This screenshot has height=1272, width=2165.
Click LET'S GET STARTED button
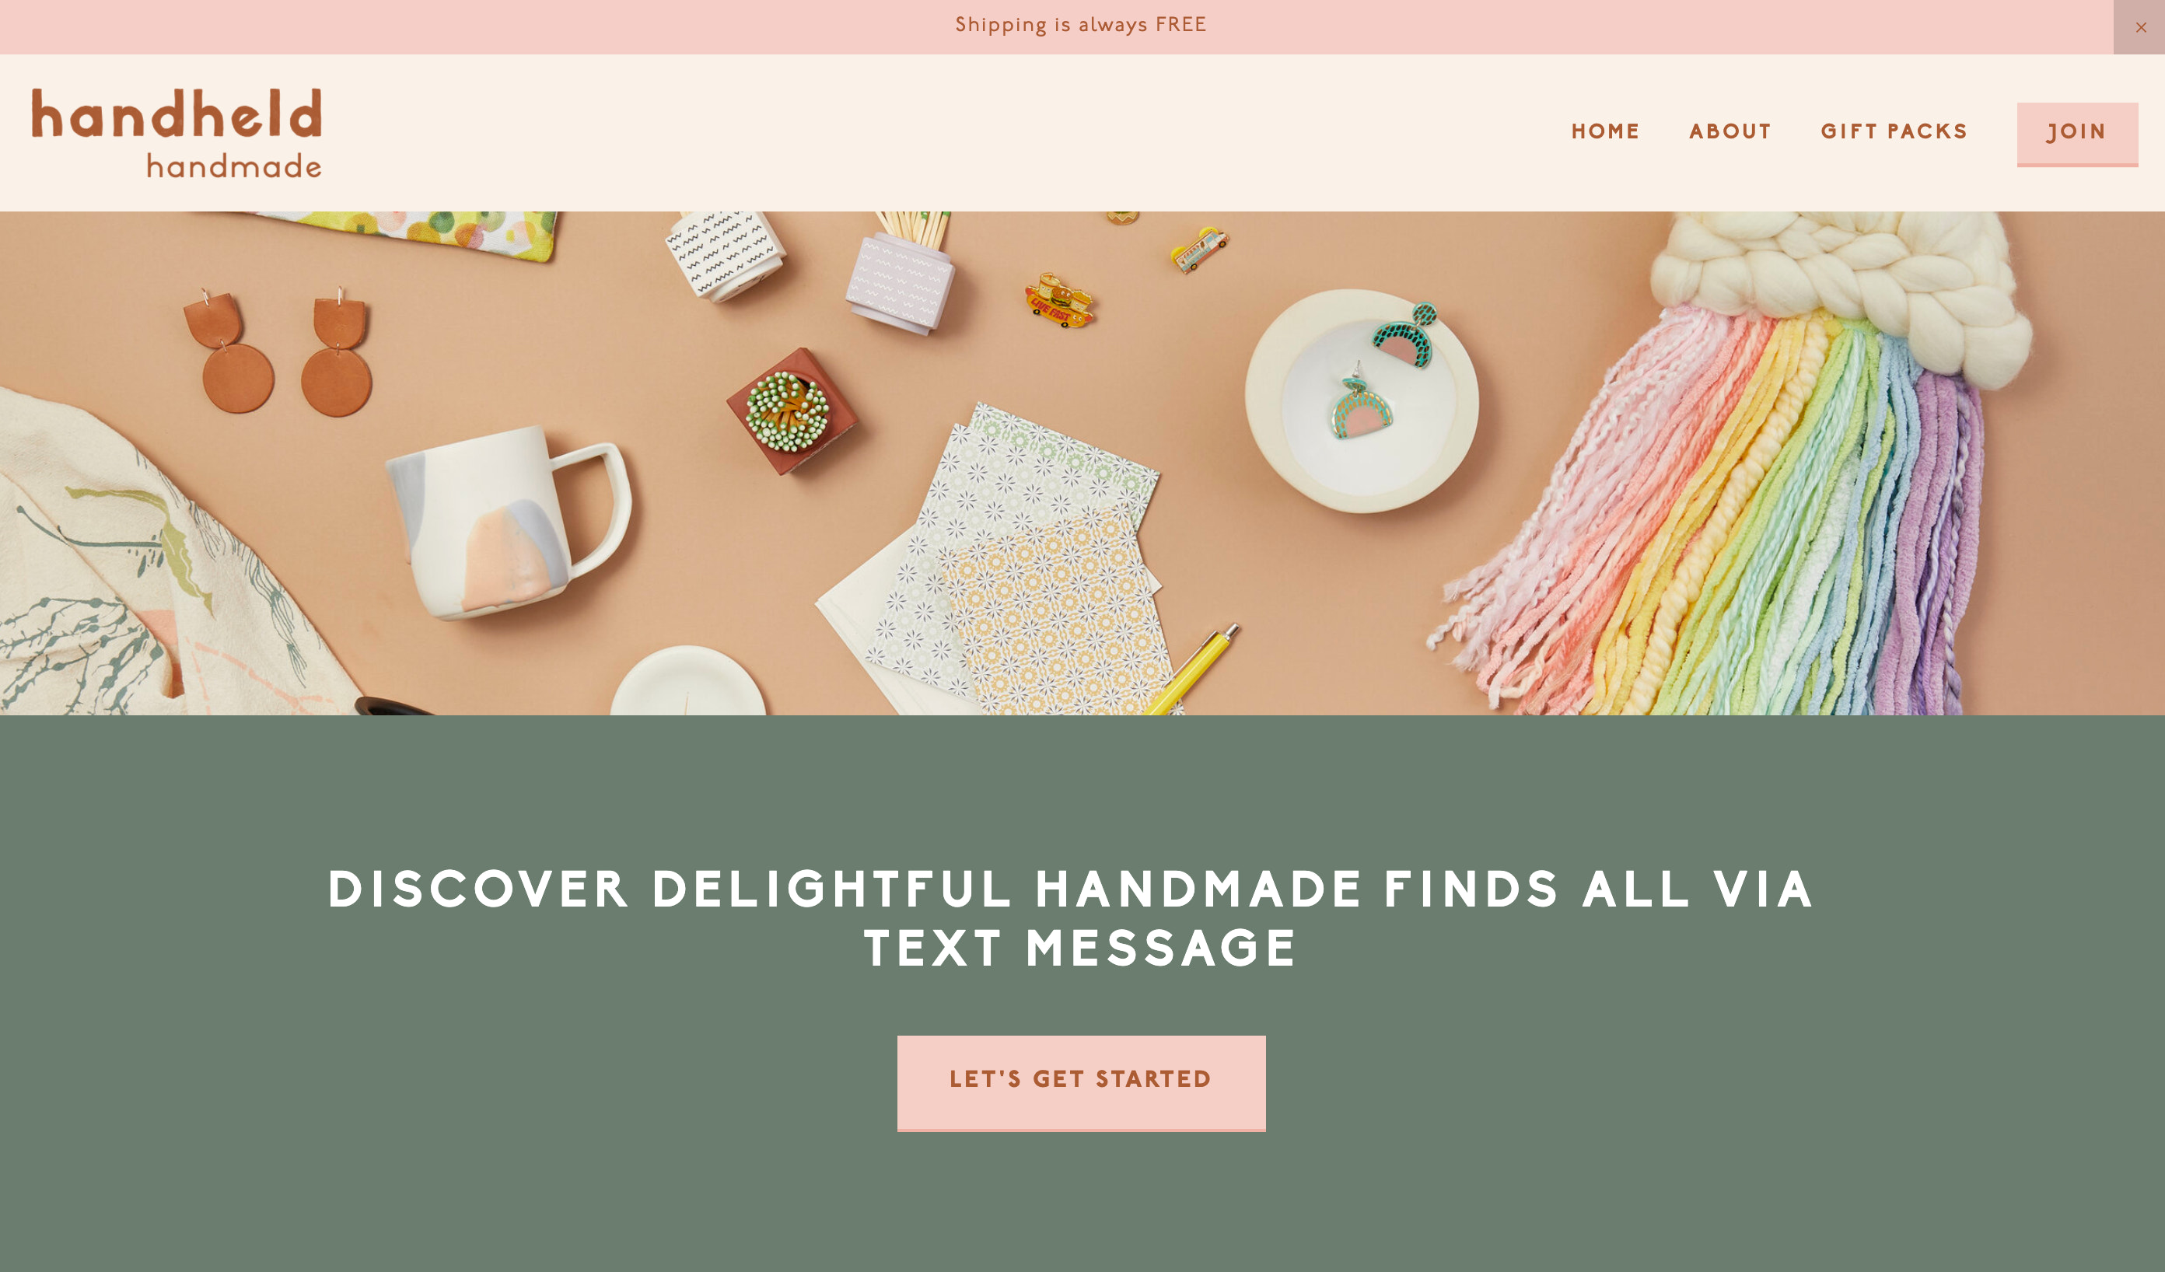(x=1081, y=1082)
